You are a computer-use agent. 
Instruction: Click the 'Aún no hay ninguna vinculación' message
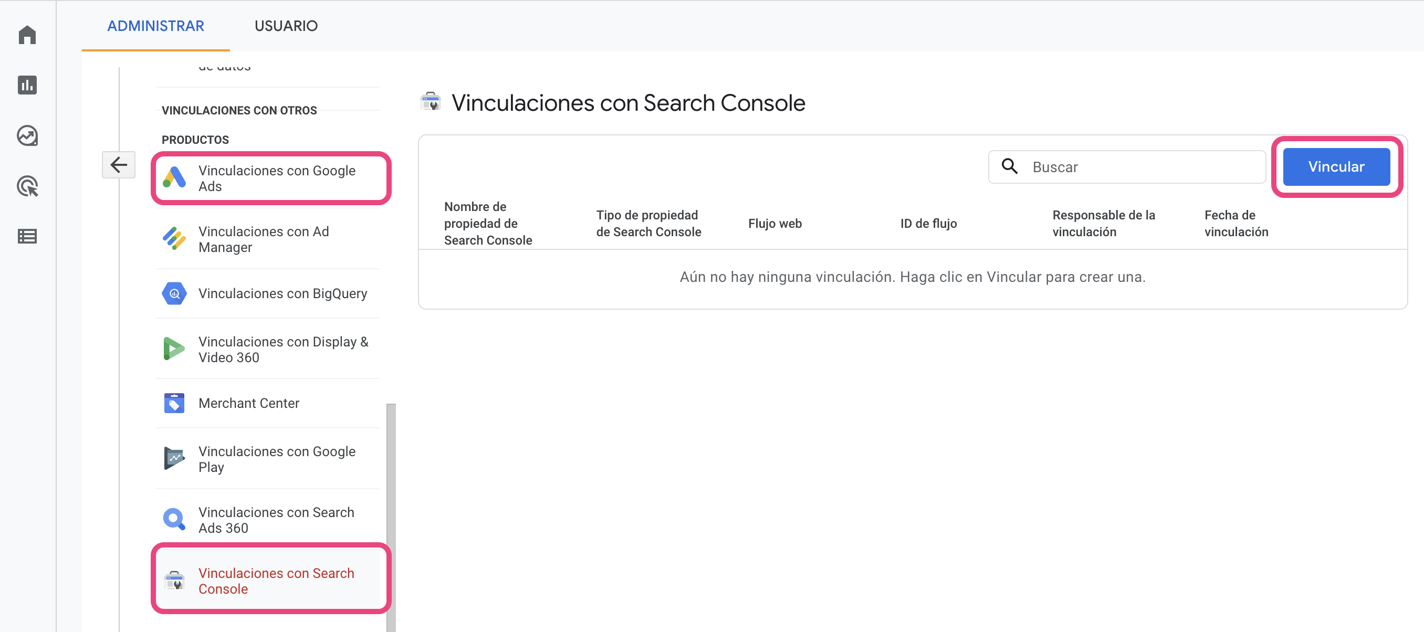(x=912, y=277)
